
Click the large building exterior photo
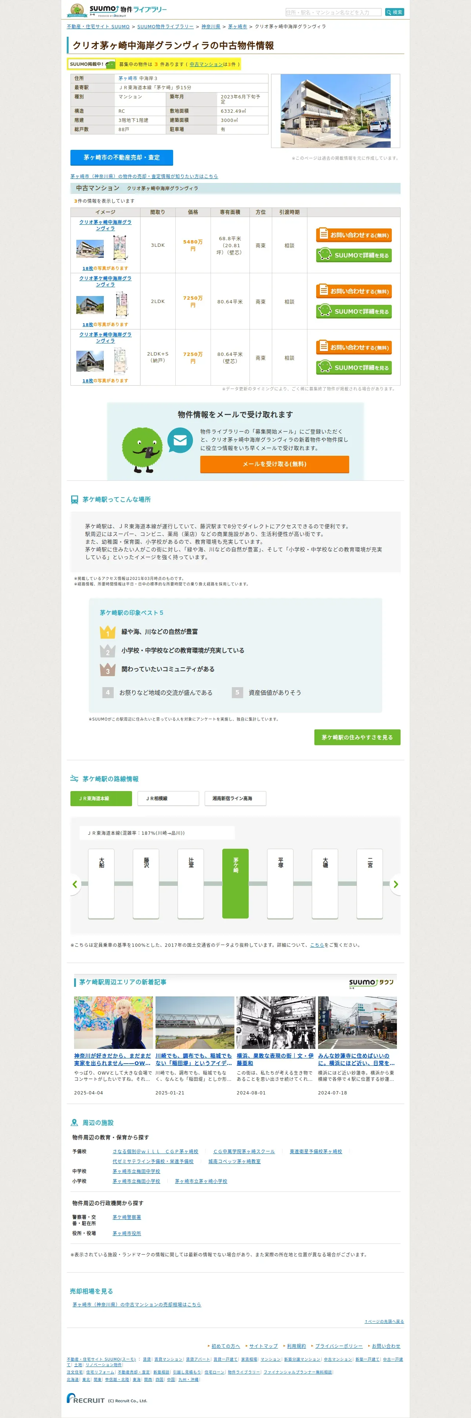coord(335,111)
